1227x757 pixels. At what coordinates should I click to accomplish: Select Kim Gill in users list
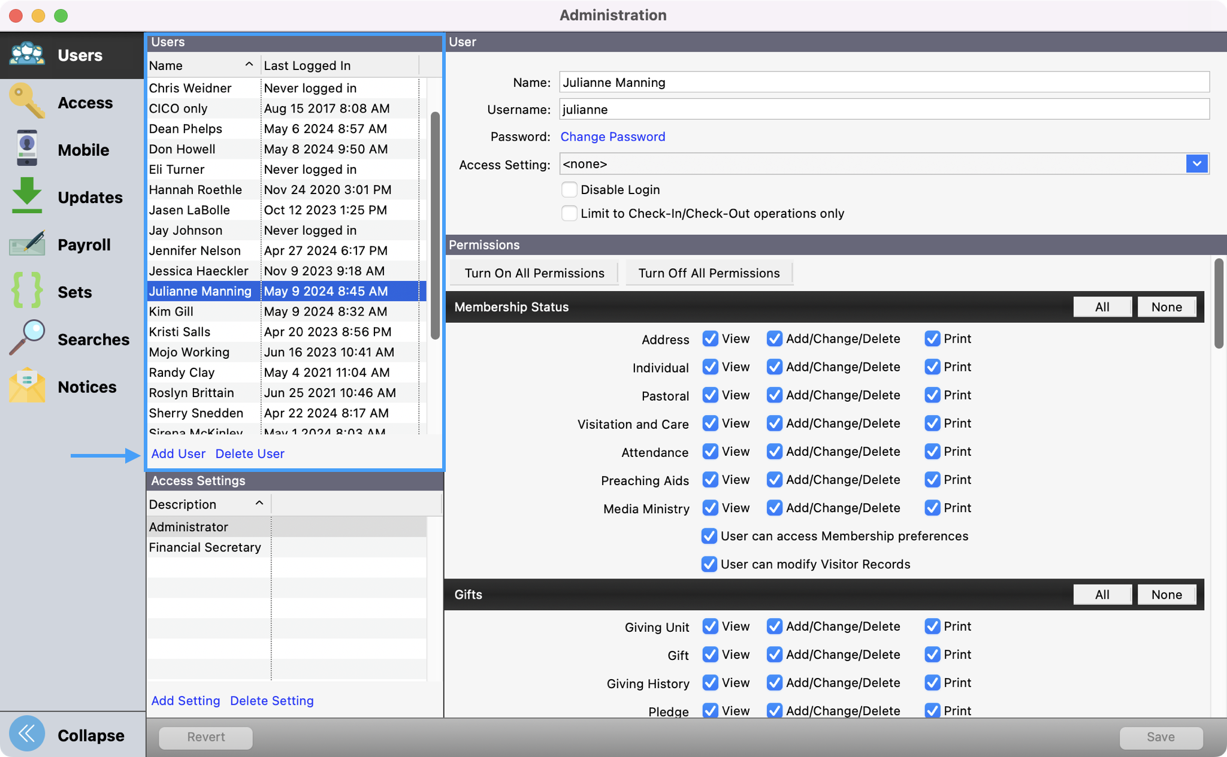pos(171,311)
